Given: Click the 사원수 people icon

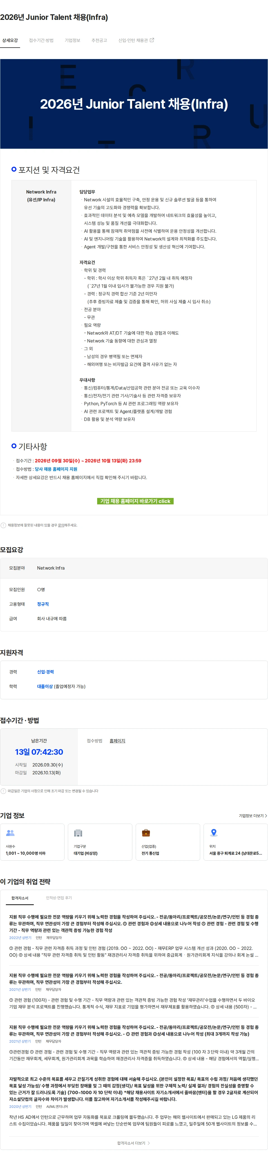Looking at the screenshot, I should [10, 833].
